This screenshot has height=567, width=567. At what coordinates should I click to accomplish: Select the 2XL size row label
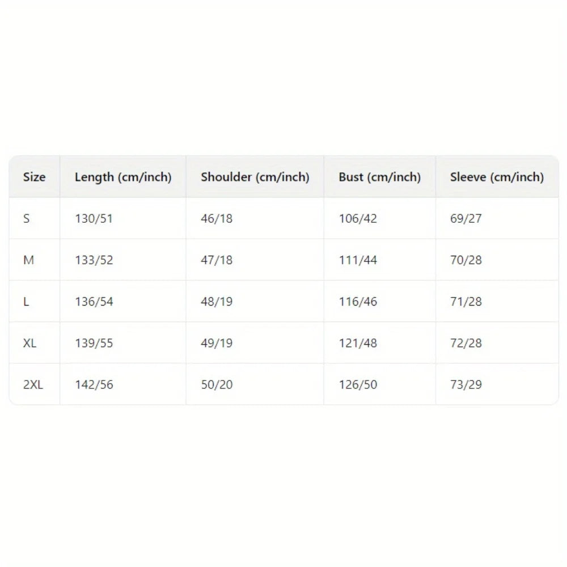click(33, 384)
